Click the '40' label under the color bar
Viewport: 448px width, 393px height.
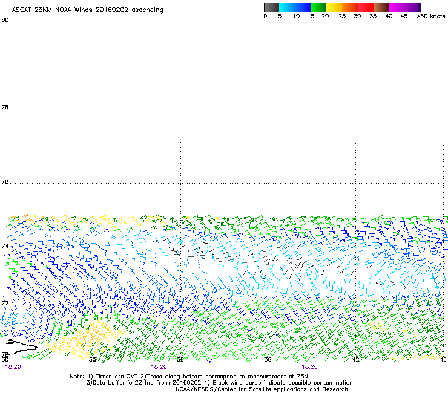tap(389, 16)
